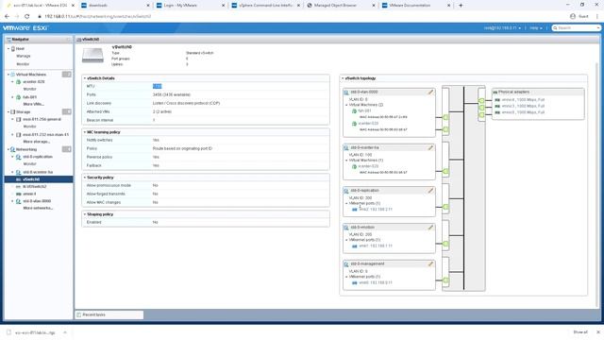Screen dimensions: 604x340
Task: Edit the std-0-vmotion port group with pencil icon
Action: (x=430, y=228)
